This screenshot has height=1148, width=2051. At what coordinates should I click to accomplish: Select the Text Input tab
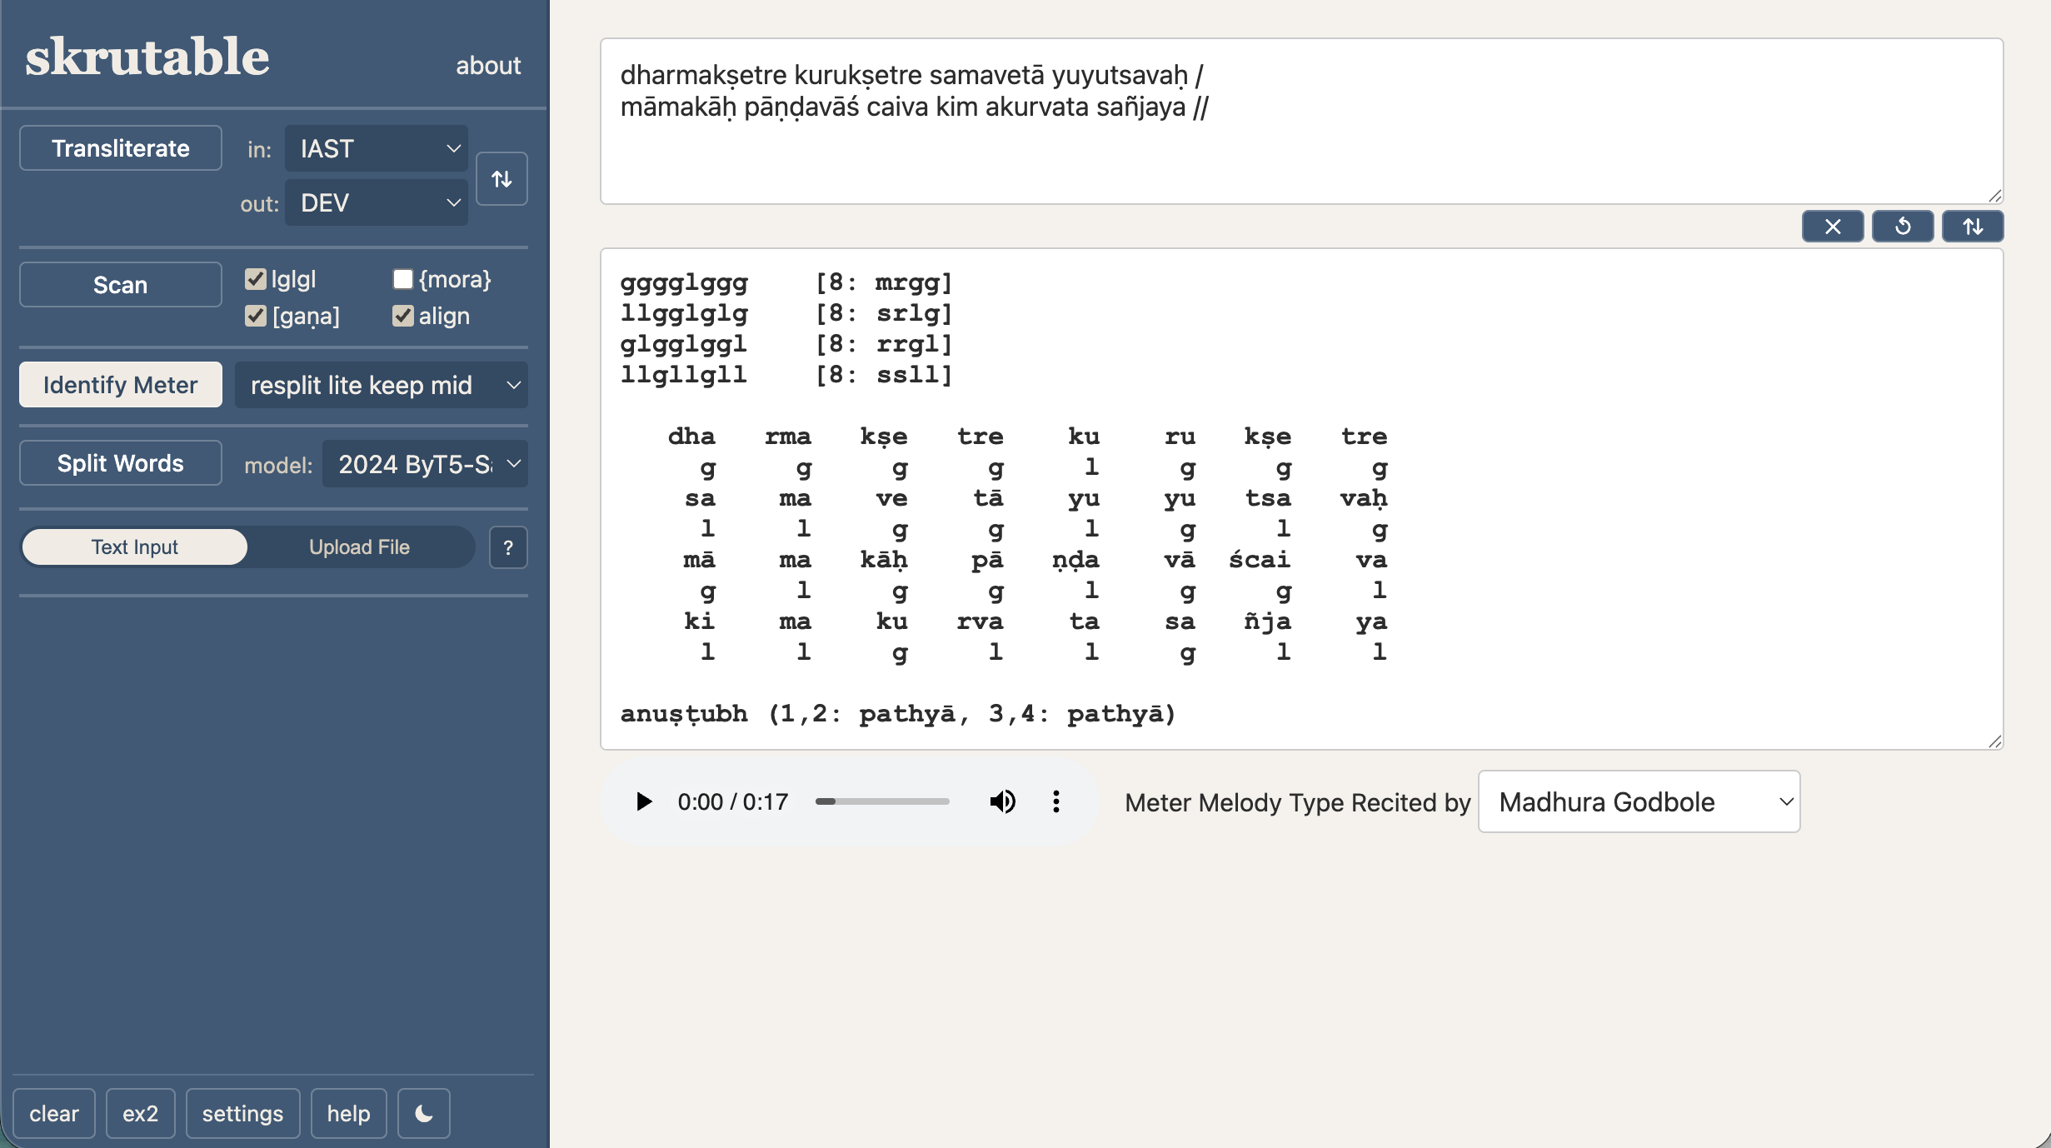134,547
